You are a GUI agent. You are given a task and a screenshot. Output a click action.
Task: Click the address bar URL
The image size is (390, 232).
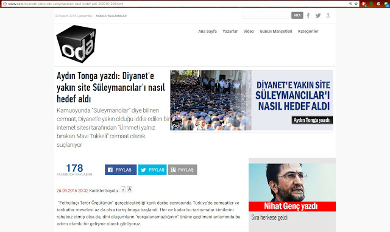[x=66, y=4]
